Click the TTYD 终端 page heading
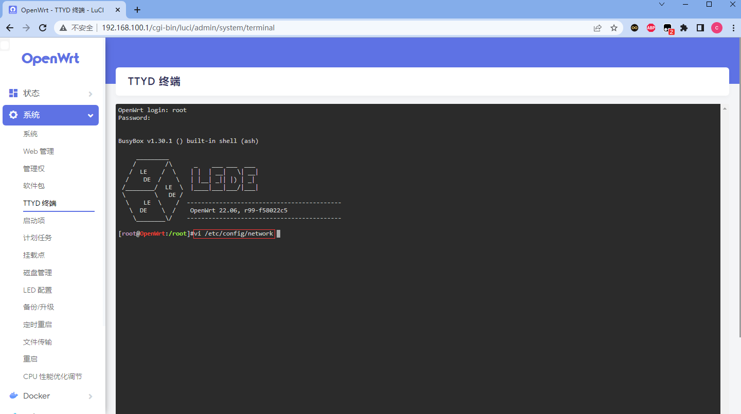741x414 pixels. [x=154, y=81]
